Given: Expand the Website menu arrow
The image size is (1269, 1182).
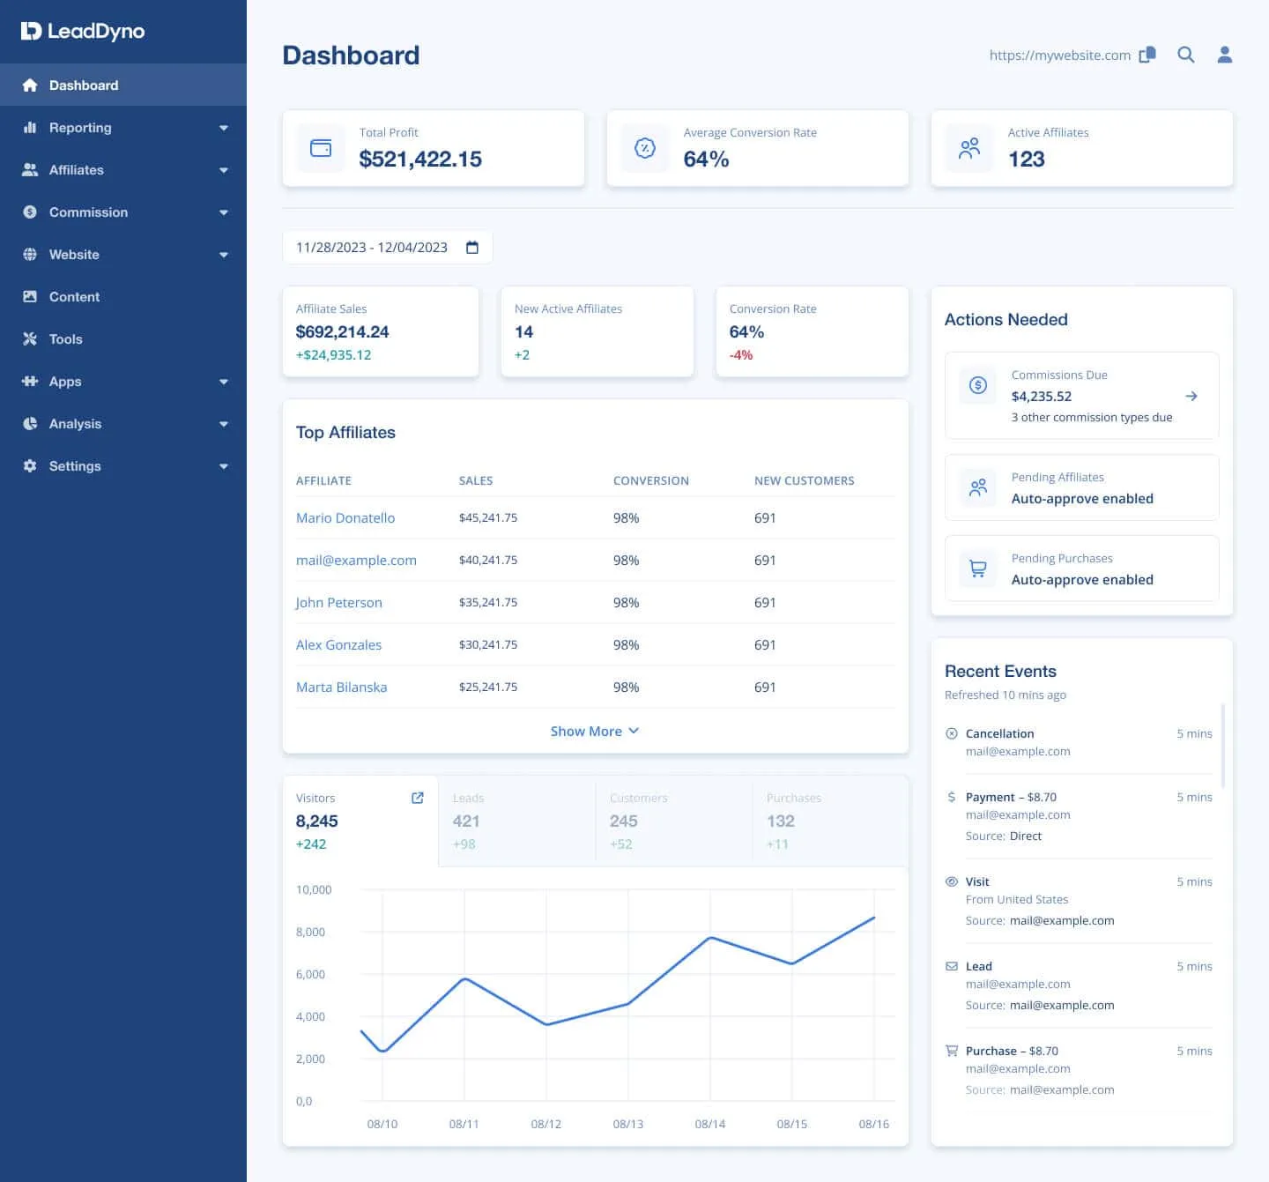Looking at the screenshot, I should [224, 255].
